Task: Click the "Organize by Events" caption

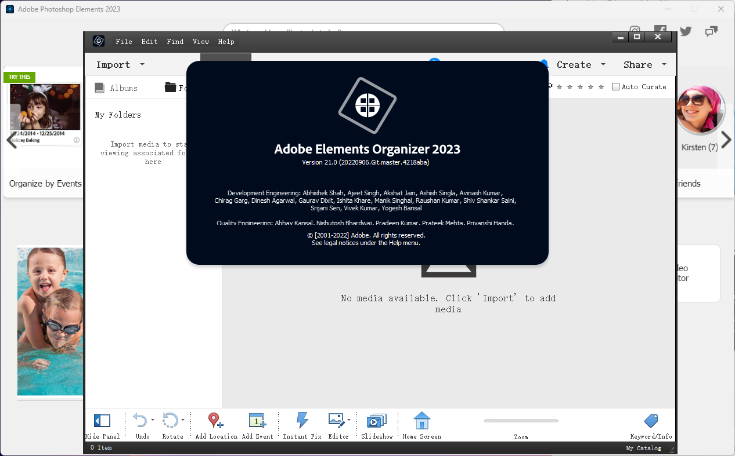Action: pyautogui.click(x=45, y=184)
